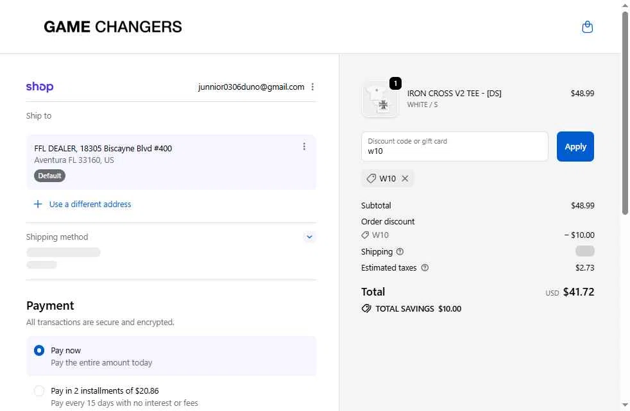
Task: Remove the W10 discount tag
Action: point(405,179)
